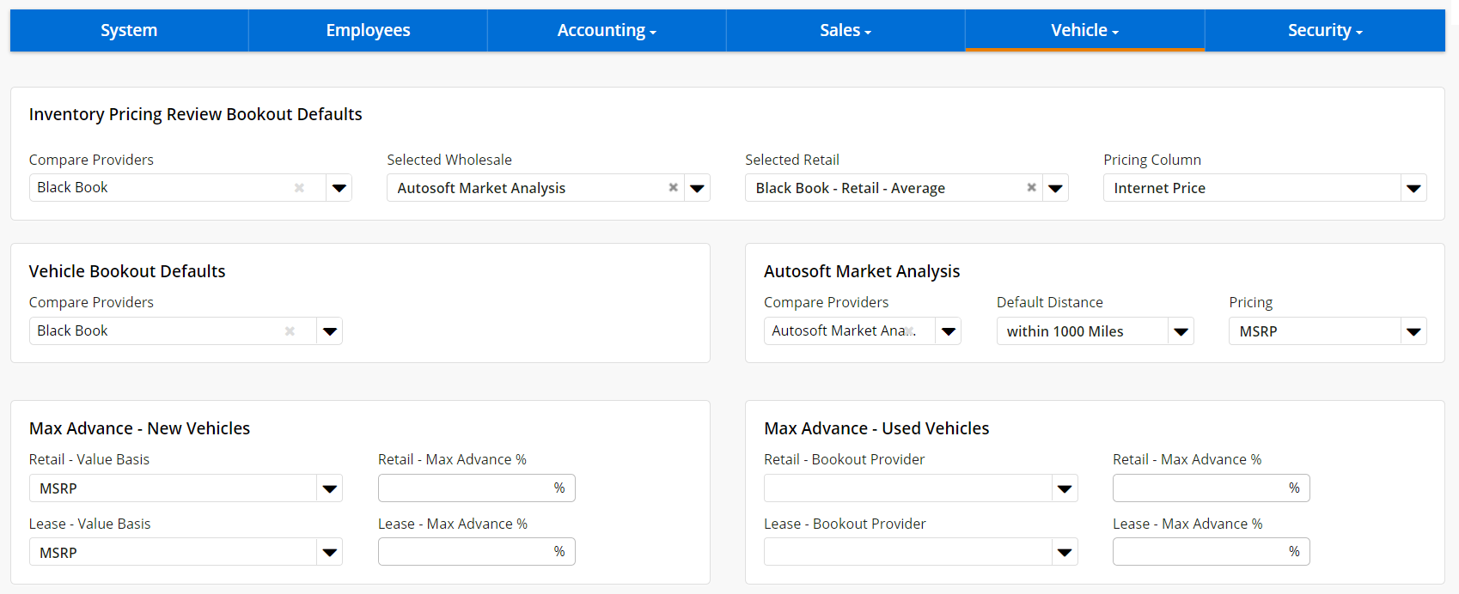Expand Retail - Bookout Provider dropdown
The height and width of the screenshot is (594, 1459).
[1064, 488]
